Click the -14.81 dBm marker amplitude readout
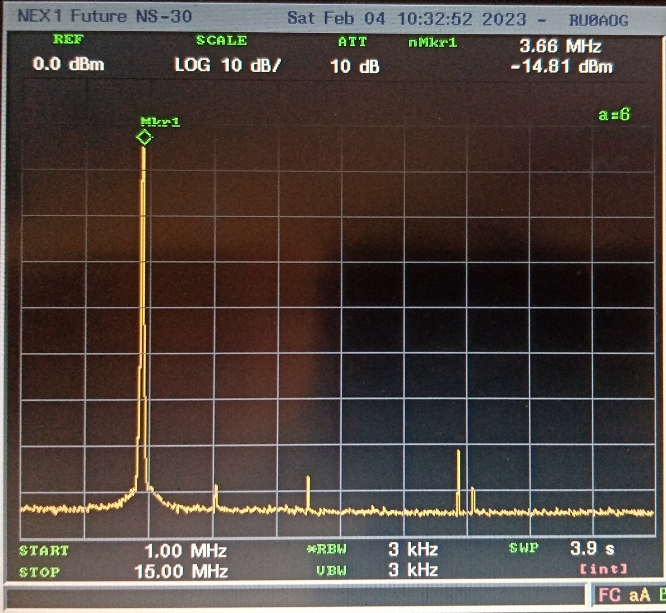 click(x=561, y=67)
